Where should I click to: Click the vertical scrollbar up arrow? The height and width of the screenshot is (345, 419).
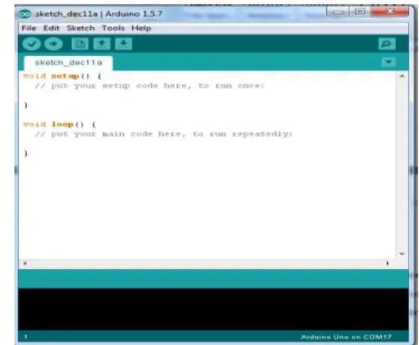(402, 76)
